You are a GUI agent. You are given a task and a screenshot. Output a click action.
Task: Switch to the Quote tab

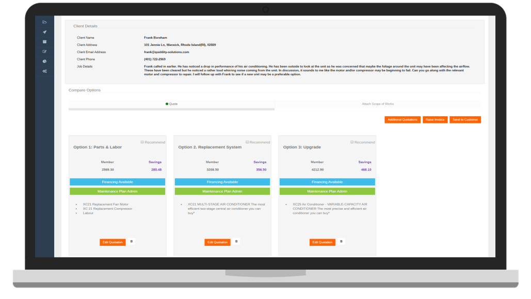coord(171,104)
